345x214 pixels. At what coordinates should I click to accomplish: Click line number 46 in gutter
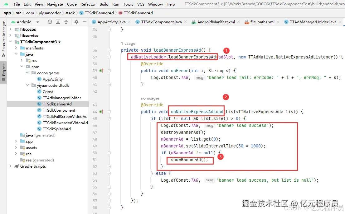click(95, 126)
